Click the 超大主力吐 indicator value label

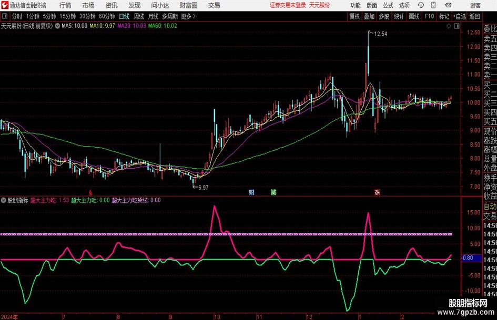[x=90, y=200]
